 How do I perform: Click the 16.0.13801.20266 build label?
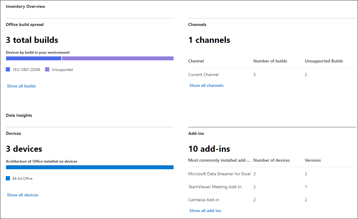coord(26,69)
